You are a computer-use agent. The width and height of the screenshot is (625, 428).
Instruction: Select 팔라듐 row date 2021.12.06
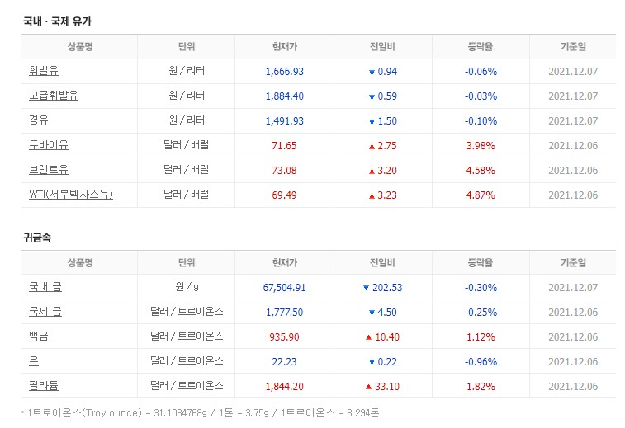pyautogui.click(x=573, y=386)
